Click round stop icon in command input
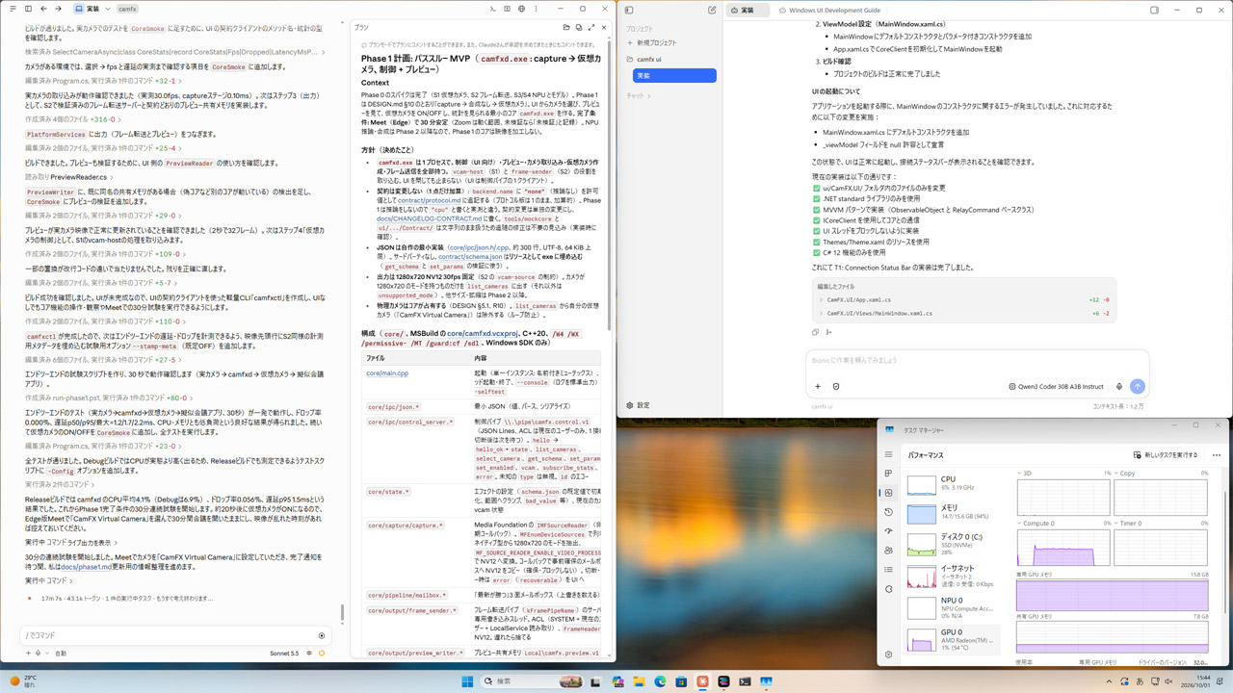This screenshot has height=693, width=1233. 322,635
